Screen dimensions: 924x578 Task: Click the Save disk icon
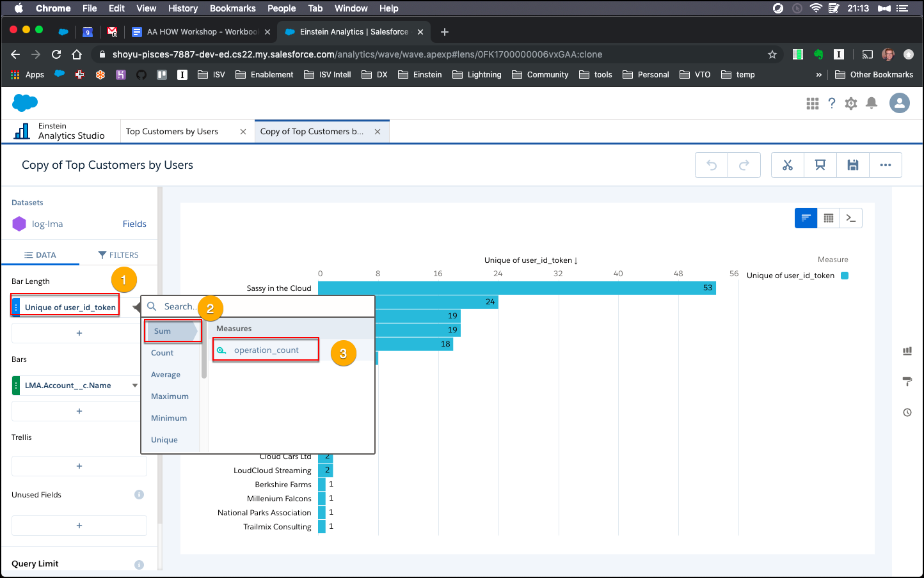click(853, 165)
